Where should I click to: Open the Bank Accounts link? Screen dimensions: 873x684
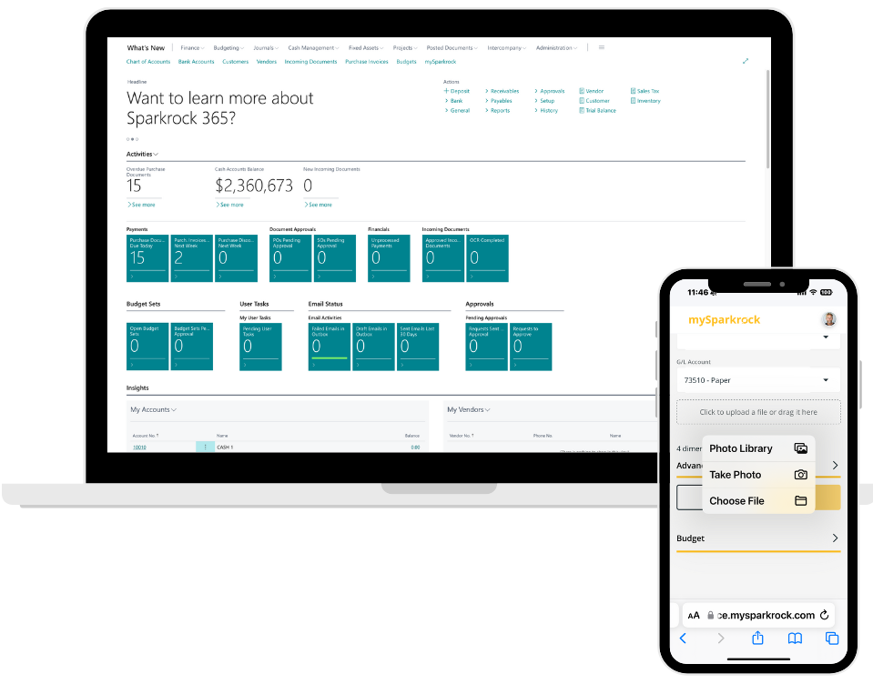click(196, 62)
